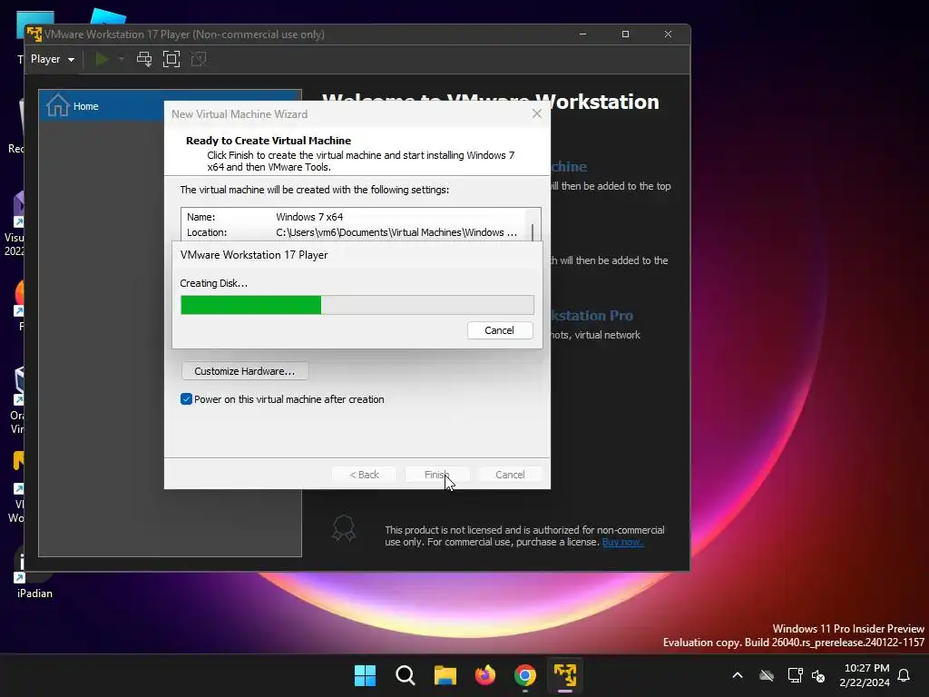The width and height of the screenshot is (929, 697).
Task: Select the Name: Windows 7 x64 row
Action: pyautogui.click(x=354, y=217)
